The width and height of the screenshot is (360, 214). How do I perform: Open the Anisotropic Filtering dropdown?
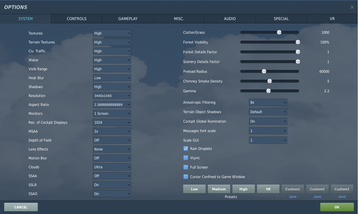268,102
